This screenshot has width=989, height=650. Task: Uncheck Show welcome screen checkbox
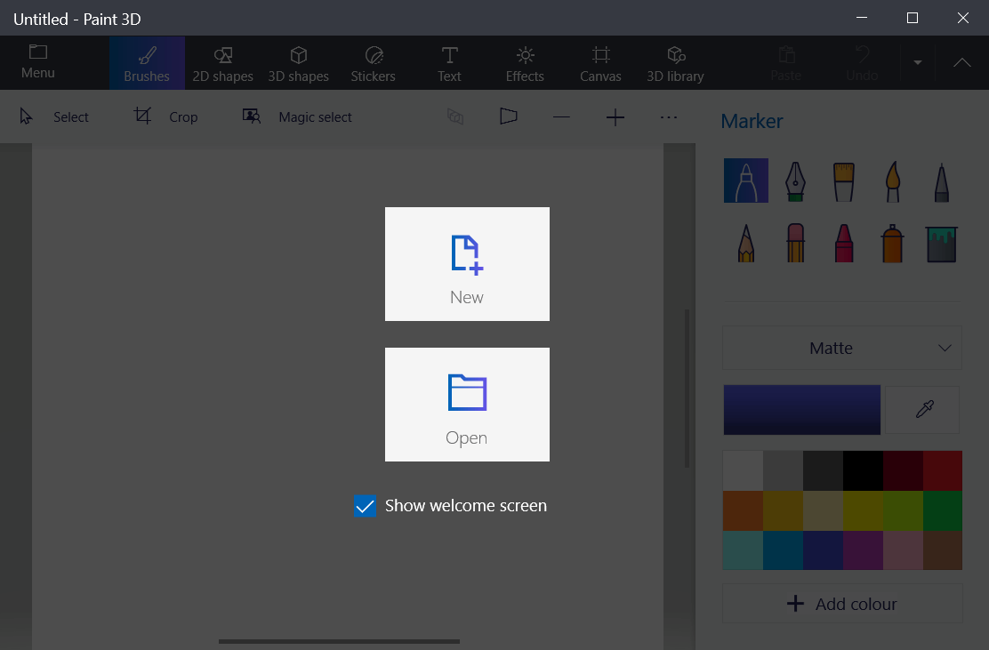[366, 506]
